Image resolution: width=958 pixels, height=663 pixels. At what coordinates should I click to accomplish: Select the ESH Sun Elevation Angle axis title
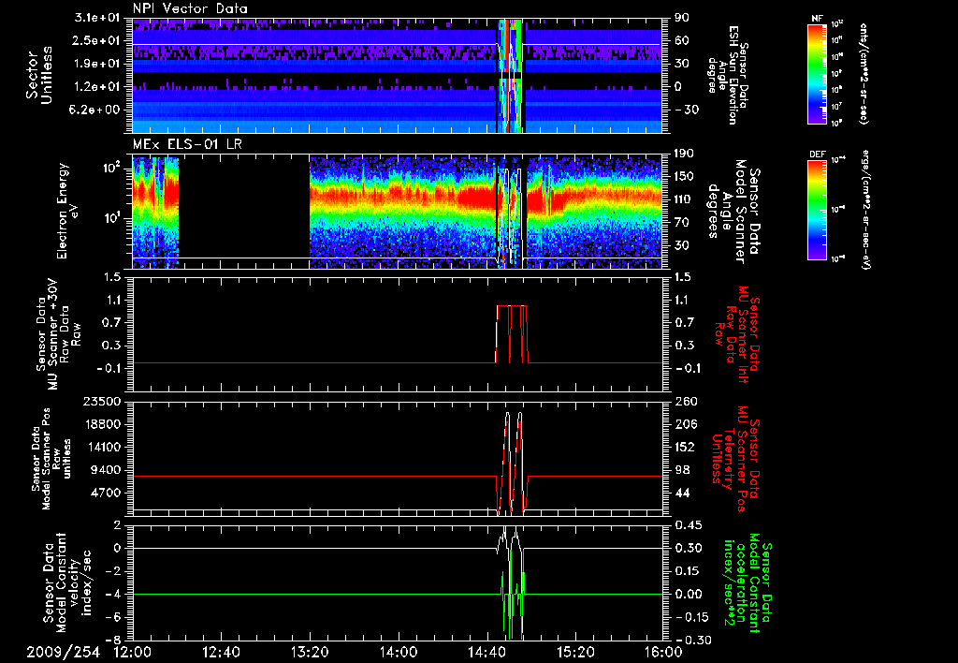coord(728,75)
